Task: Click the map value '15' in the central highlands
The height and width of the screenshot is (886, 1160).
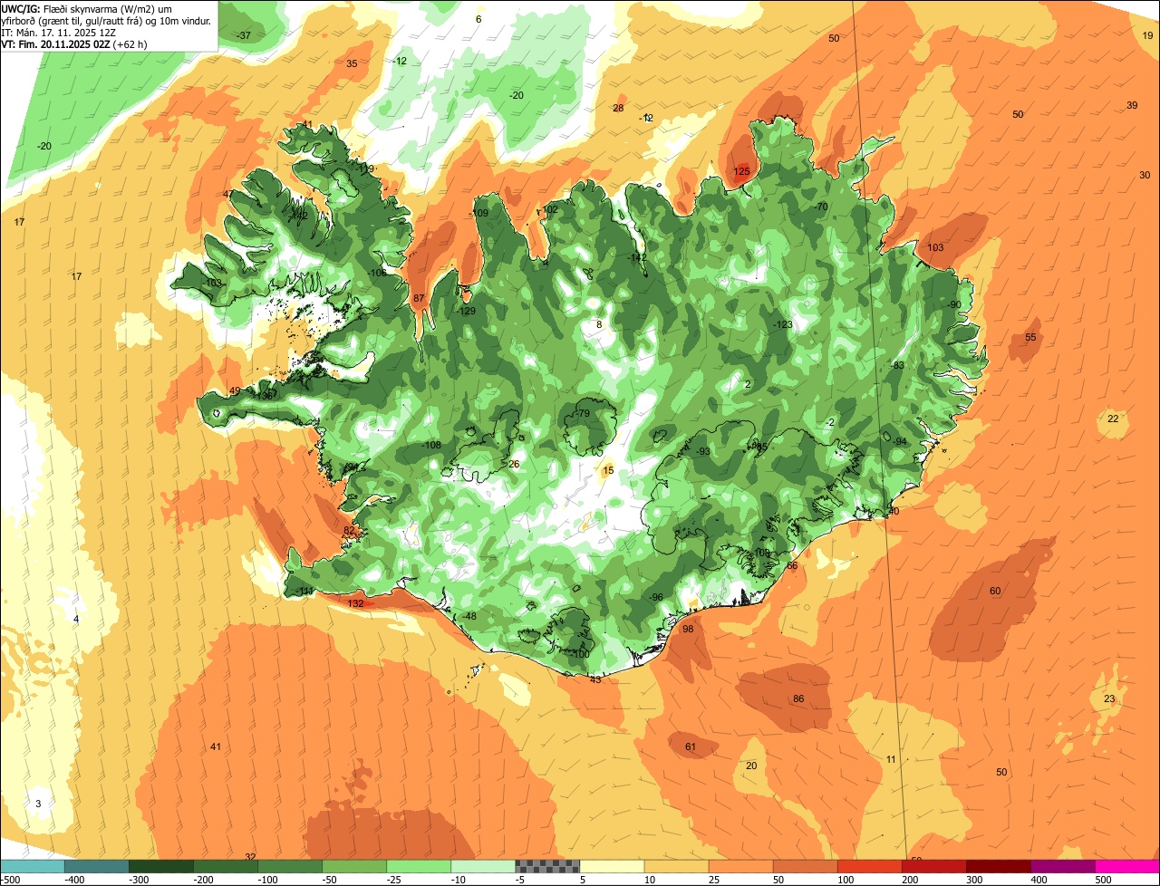Action: coord(608,470)
